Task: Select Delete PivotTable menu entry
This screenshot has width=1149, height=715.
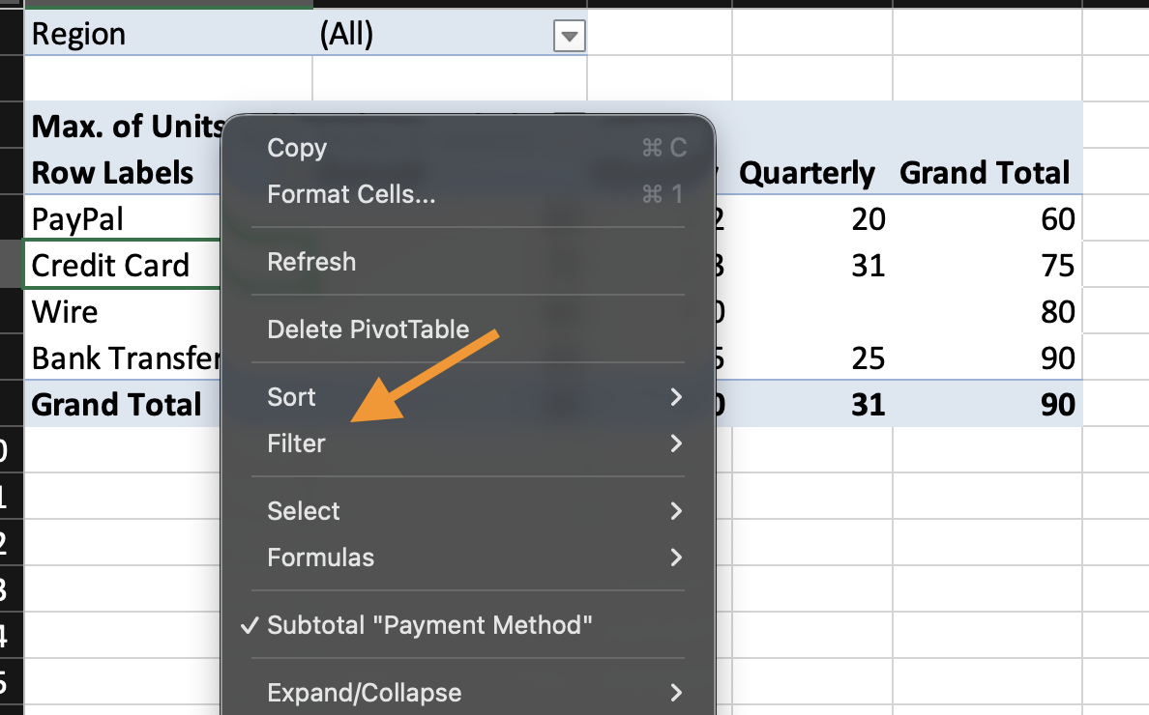Action: point(368,329)
